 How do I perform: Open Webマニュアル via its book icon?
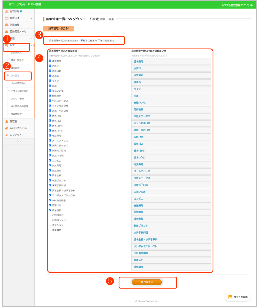click(7, 128)
